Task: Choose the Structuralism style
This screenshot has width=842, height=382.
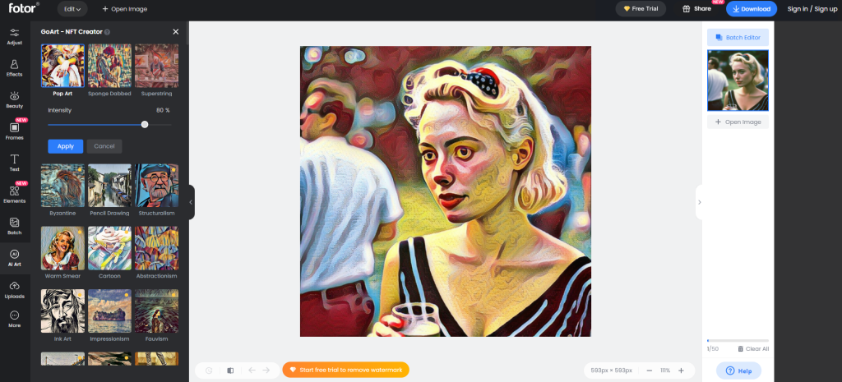Action: point(156,186)
